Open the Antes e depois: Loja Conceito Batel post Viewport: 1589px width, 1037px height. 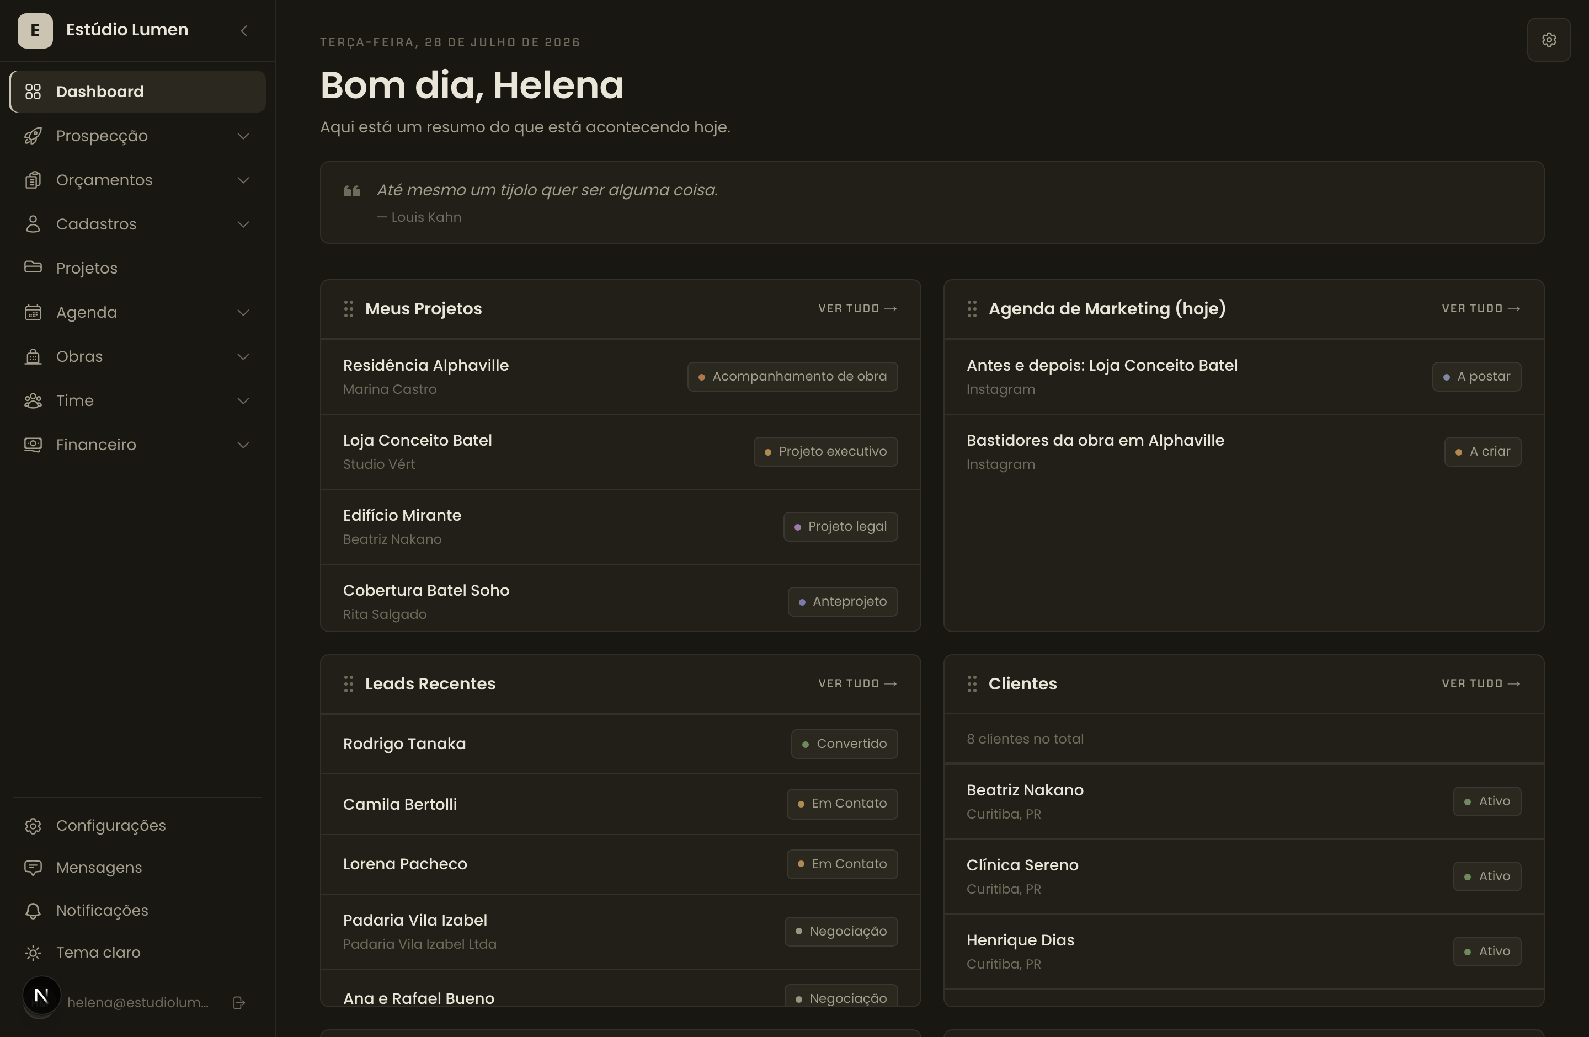coord(1244,377)
